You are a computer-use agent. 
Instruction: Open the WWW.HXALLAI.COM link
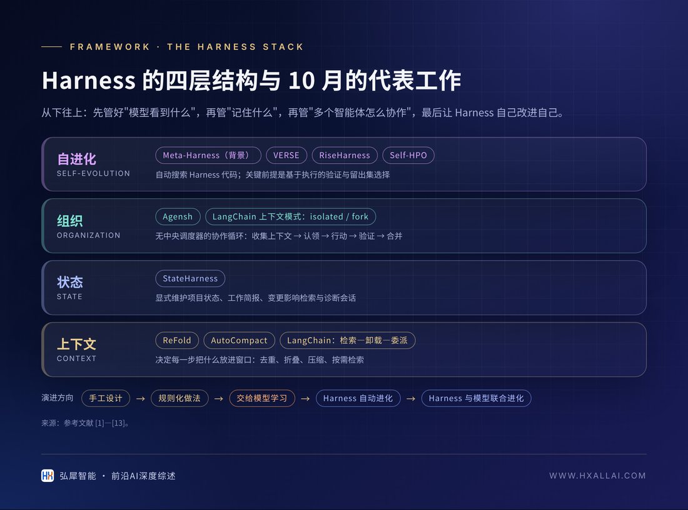click(x=597, y=476)
